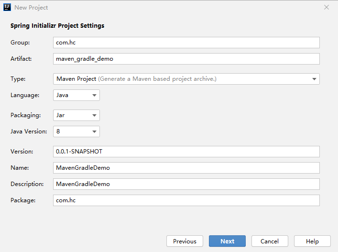Select the Package input field

[186, 200]
